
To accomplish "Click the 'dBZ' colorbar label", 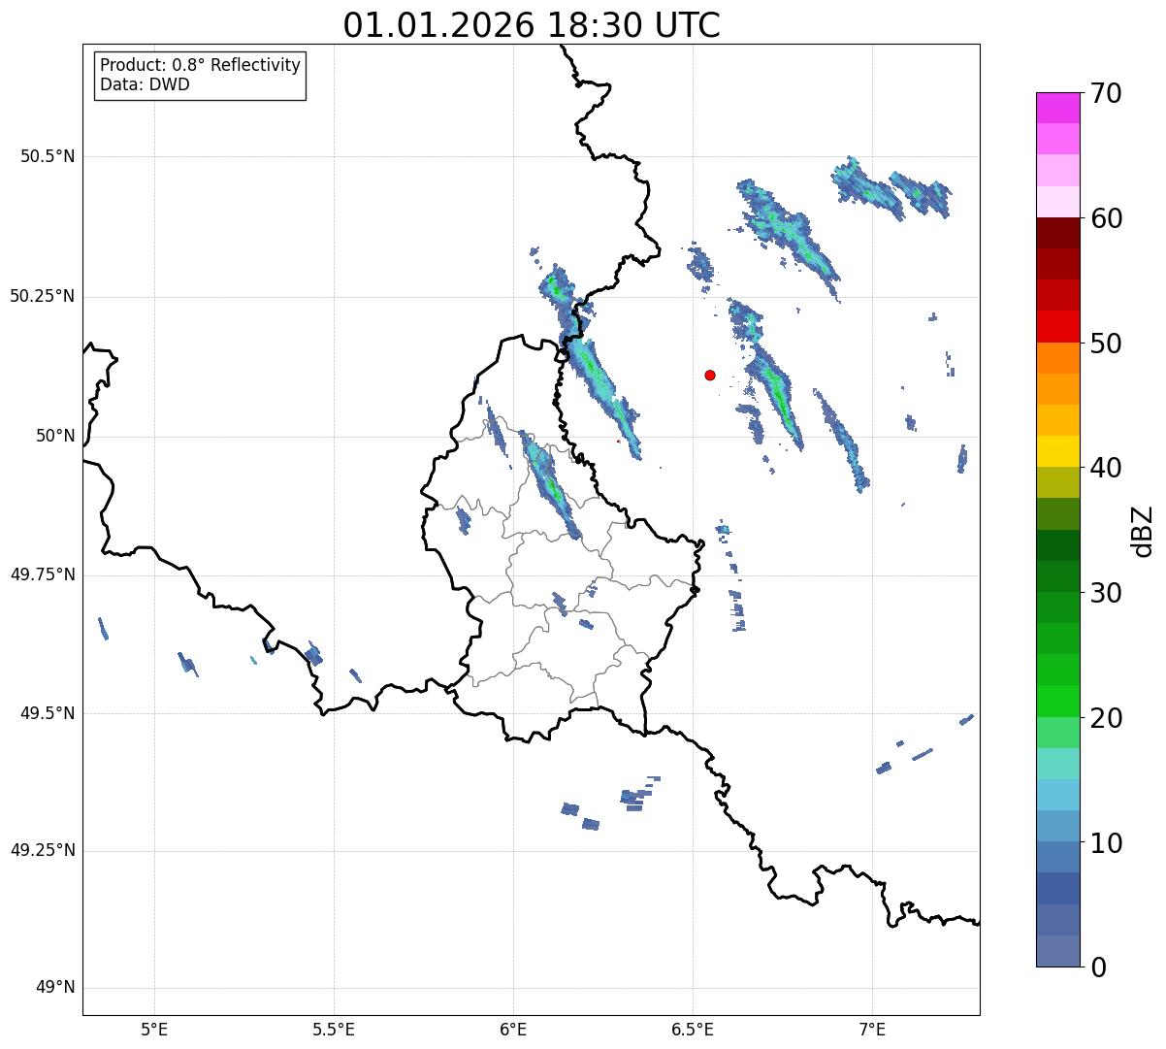I will (x=1143, y=530).
